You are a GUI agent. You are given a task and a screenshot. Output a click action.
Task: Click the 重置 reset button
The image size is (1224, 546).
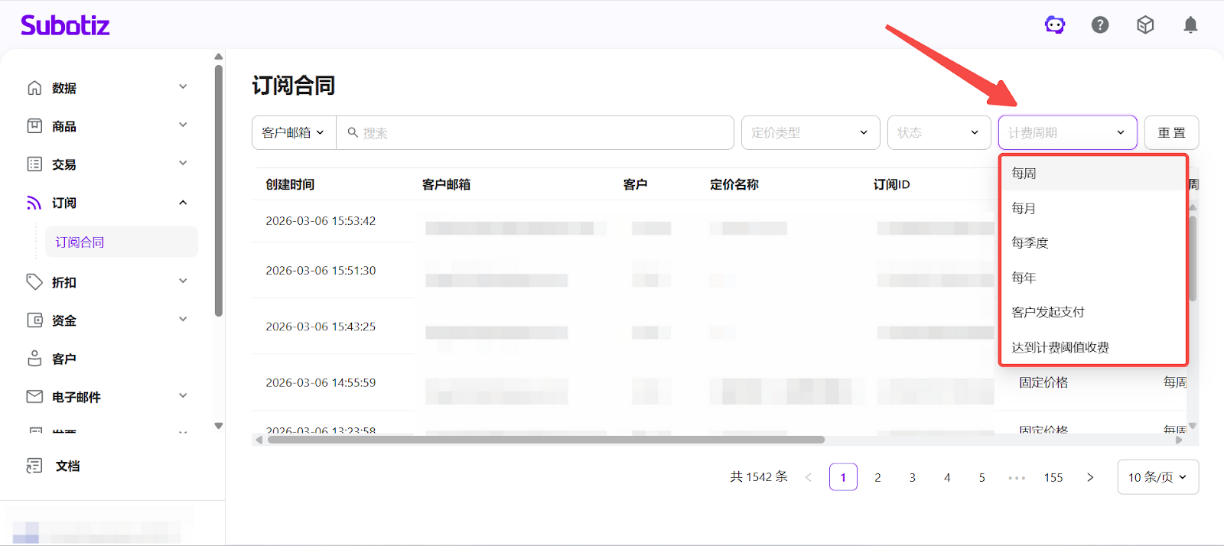[x=1171, y=132]
